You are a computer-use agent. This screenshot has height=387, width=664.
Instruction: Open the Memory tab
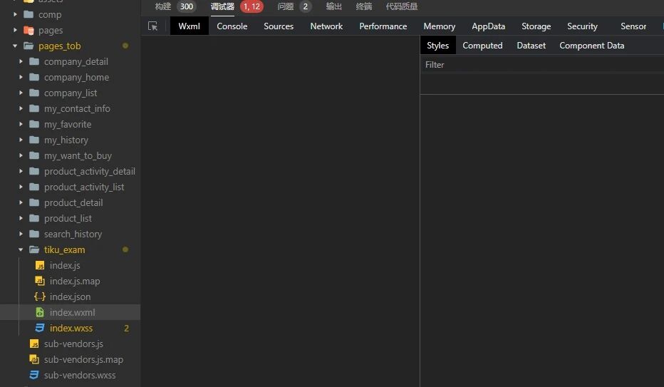point(440,26)
